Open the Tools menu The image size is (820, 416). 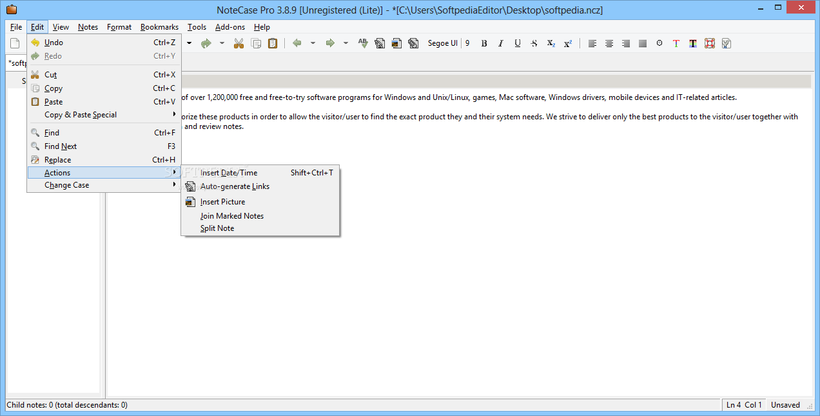click(x=197, y=27)
